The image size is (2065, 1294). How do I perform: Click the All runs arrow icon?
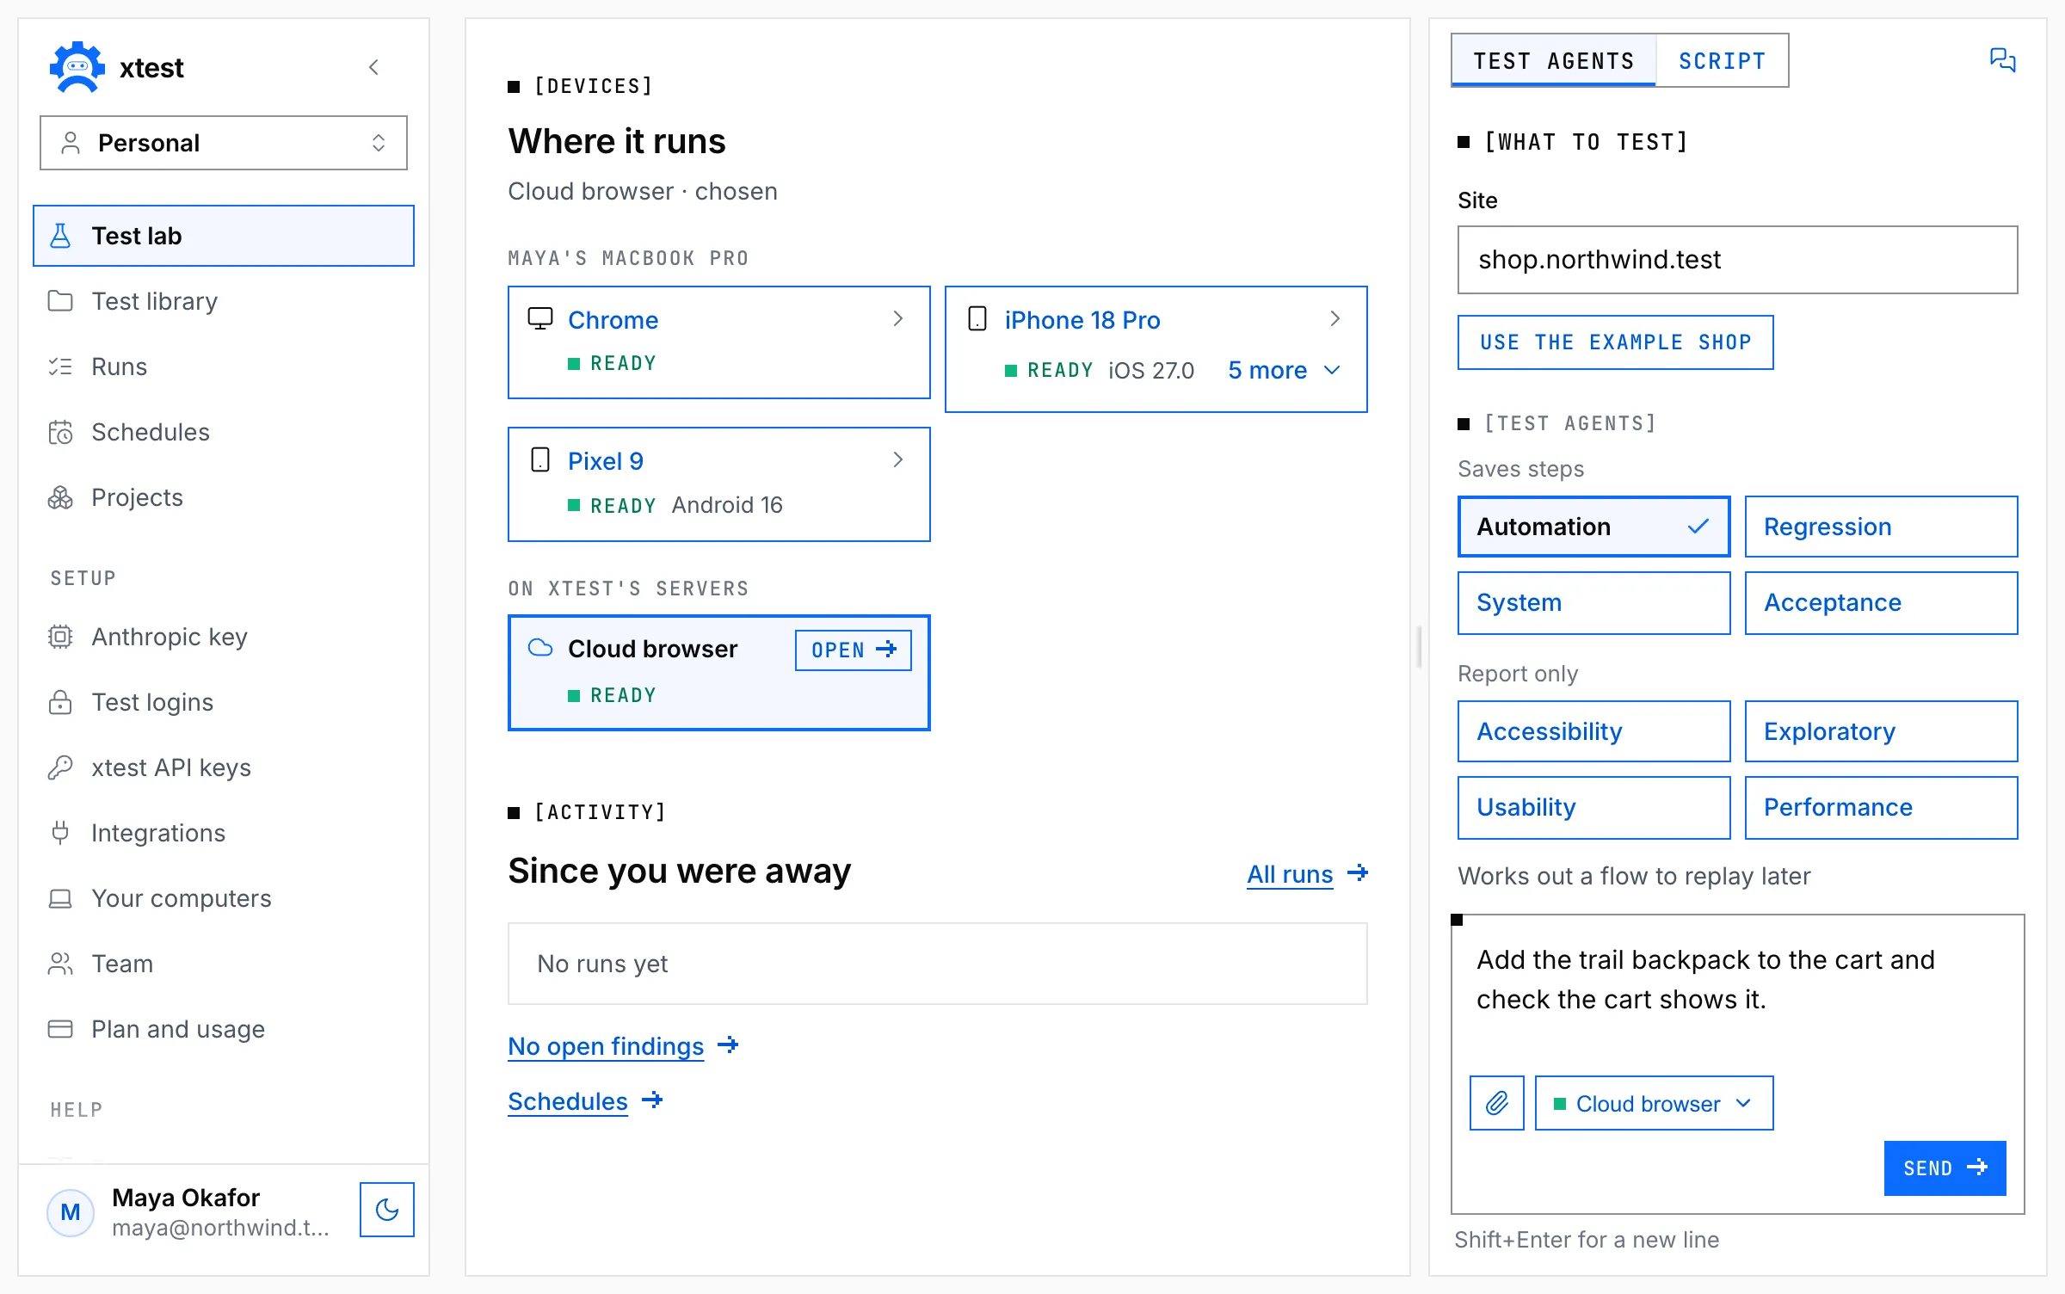coord(1357,873)
